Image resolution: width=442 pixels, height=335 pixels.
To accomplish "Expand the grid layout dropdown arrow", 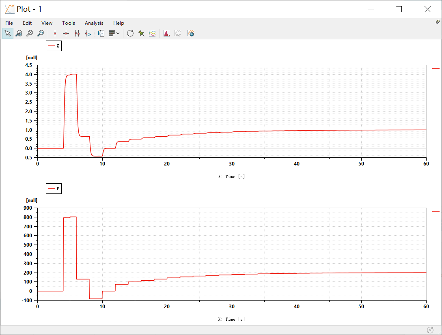I will 118,33.
